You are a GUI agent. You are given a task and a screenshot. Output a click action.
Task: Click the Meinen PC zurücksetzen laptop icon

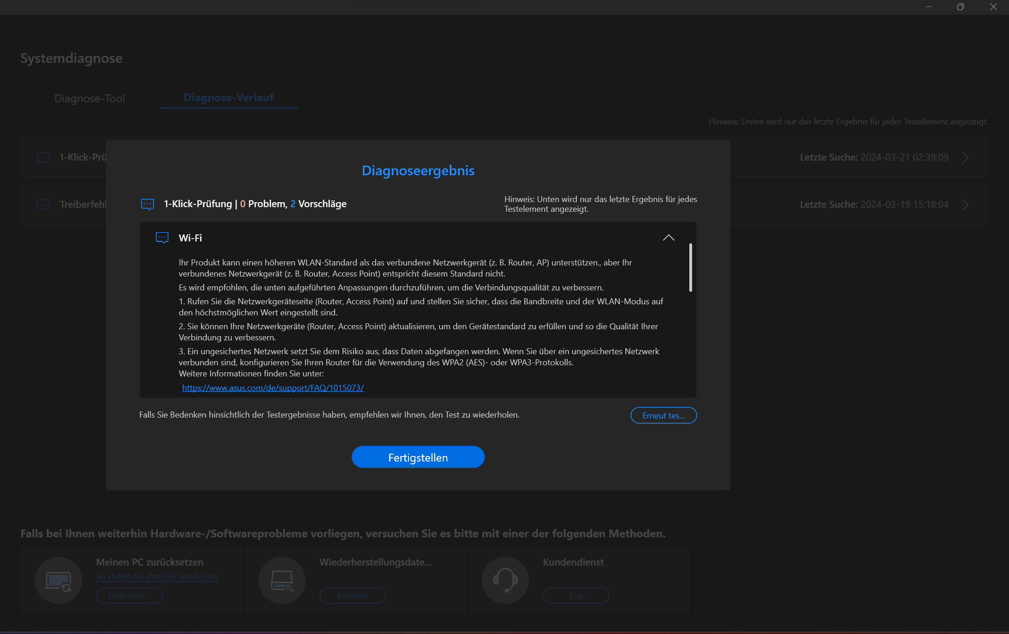pyautogui.click(x=59, y=580)
